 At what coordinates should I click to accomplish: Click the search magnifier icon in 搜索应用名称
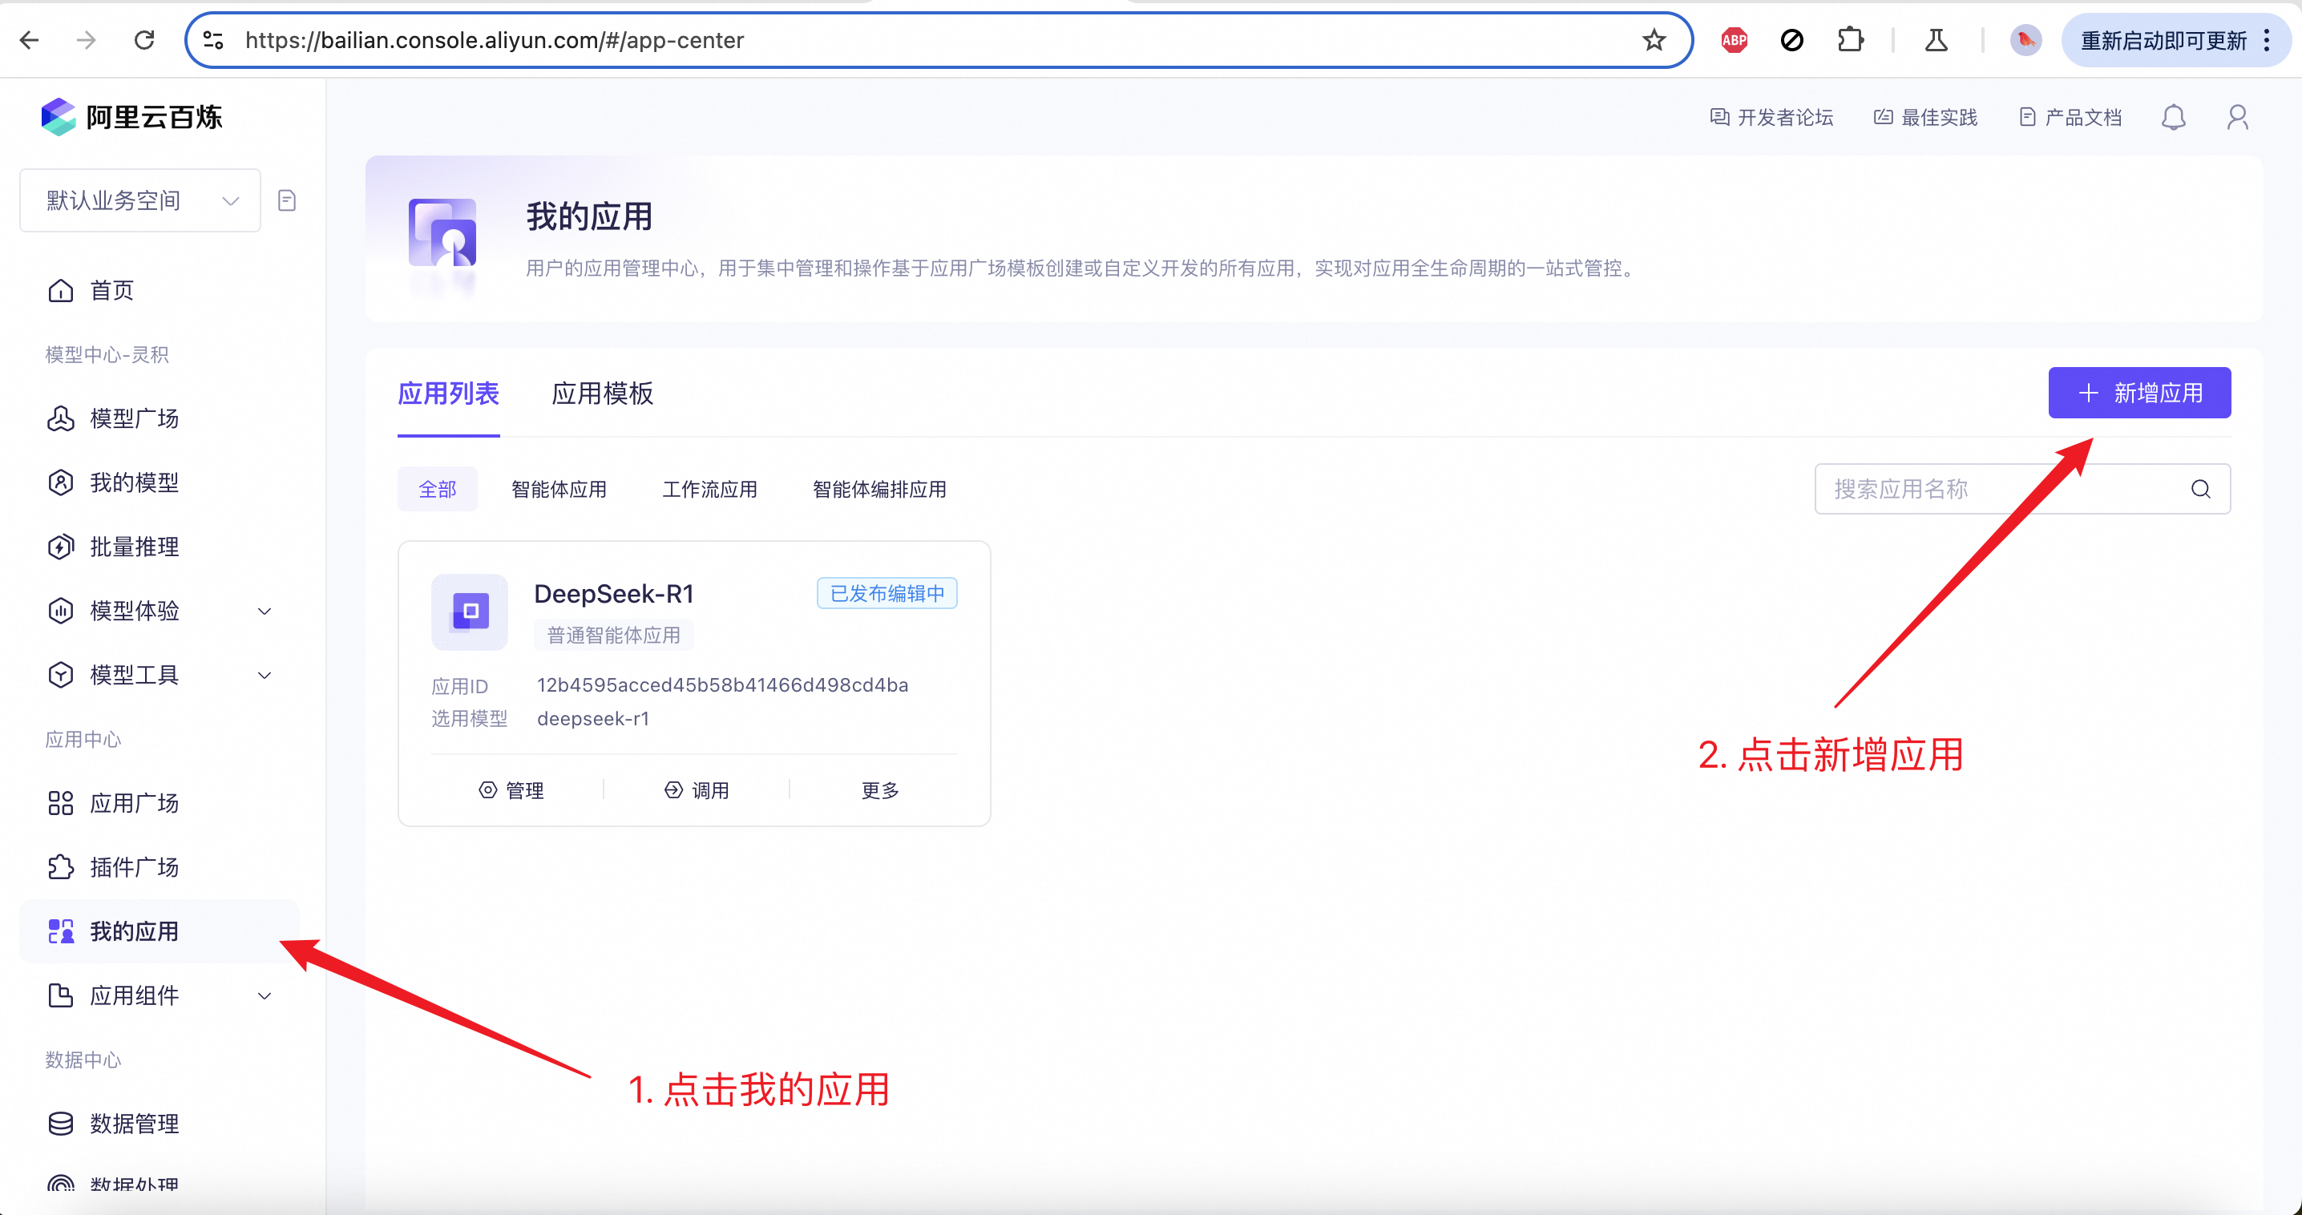tap(2200, 489)
